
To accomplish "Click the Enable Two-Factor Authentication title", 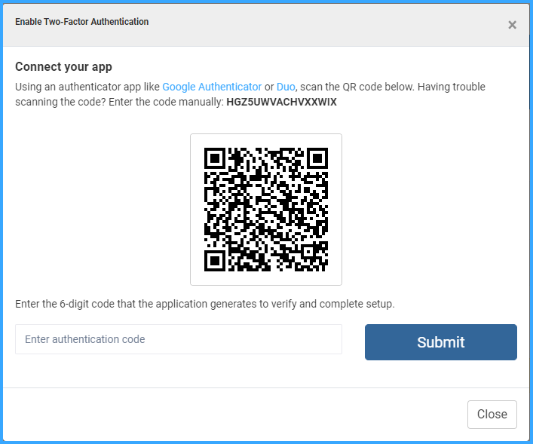I will coord(82,22).
